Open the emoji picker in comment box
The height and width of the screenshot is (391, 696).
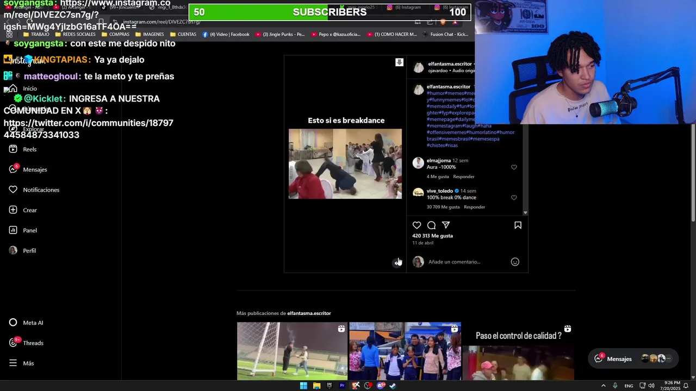click(515, 262)
